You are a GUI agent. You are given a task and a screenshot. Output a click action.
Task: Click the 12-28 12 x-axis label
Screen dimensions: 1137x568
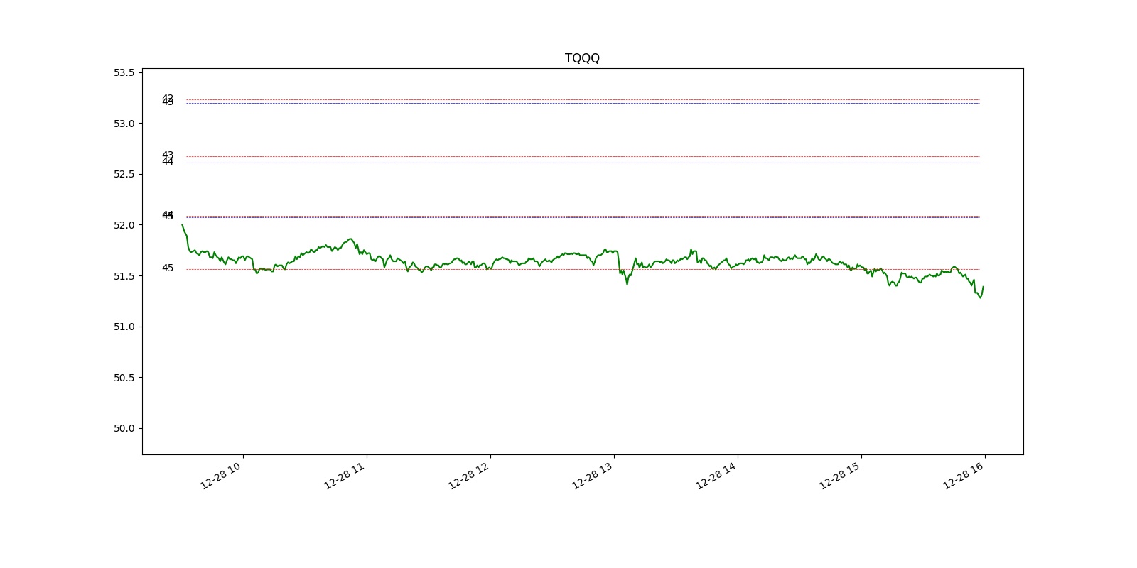click(469, 474)
